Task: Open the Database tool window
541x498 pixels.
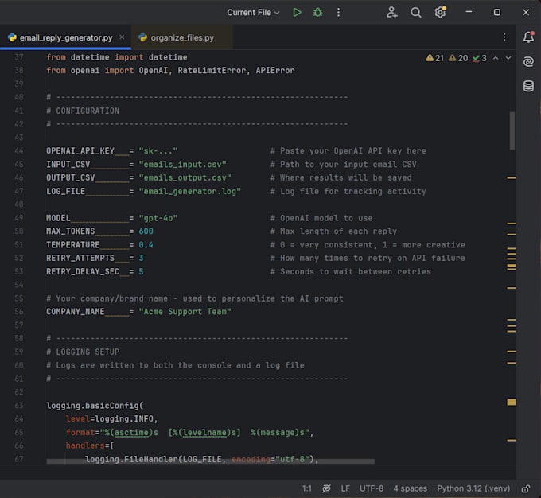Action: coord(528,86)
